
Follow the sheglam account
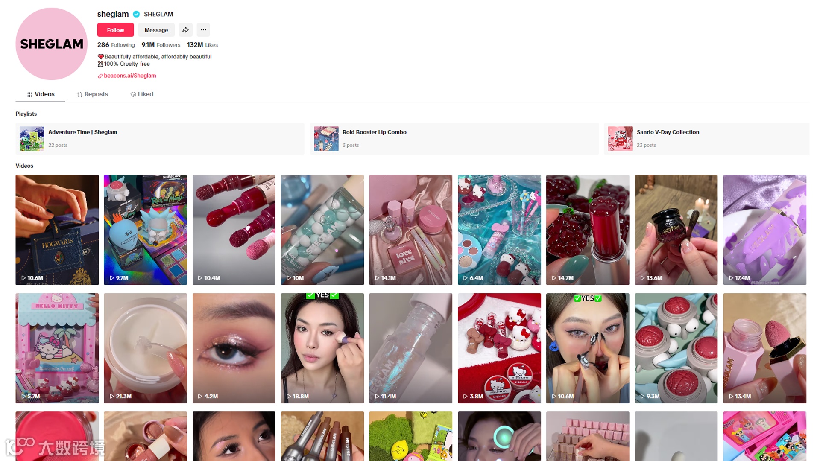pos(115,30)
